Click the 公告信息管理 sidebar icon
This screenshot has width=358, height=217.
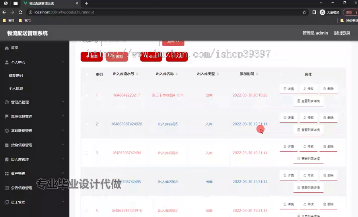pos(7,188)
